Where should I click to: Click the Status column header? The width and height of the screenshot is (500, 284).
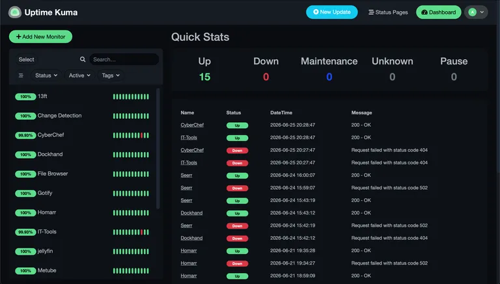[234, 112]
